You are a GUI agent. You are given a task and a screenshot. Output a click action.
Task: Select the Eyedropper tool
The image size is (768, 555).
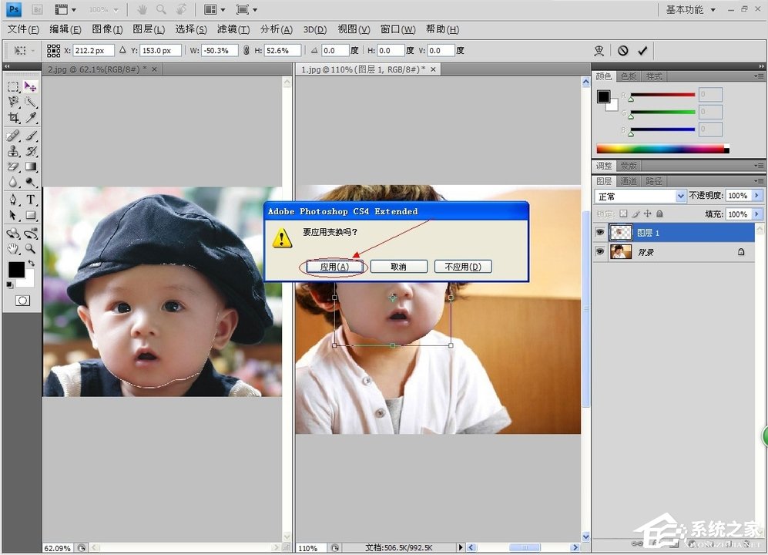(x=30, y=117)
